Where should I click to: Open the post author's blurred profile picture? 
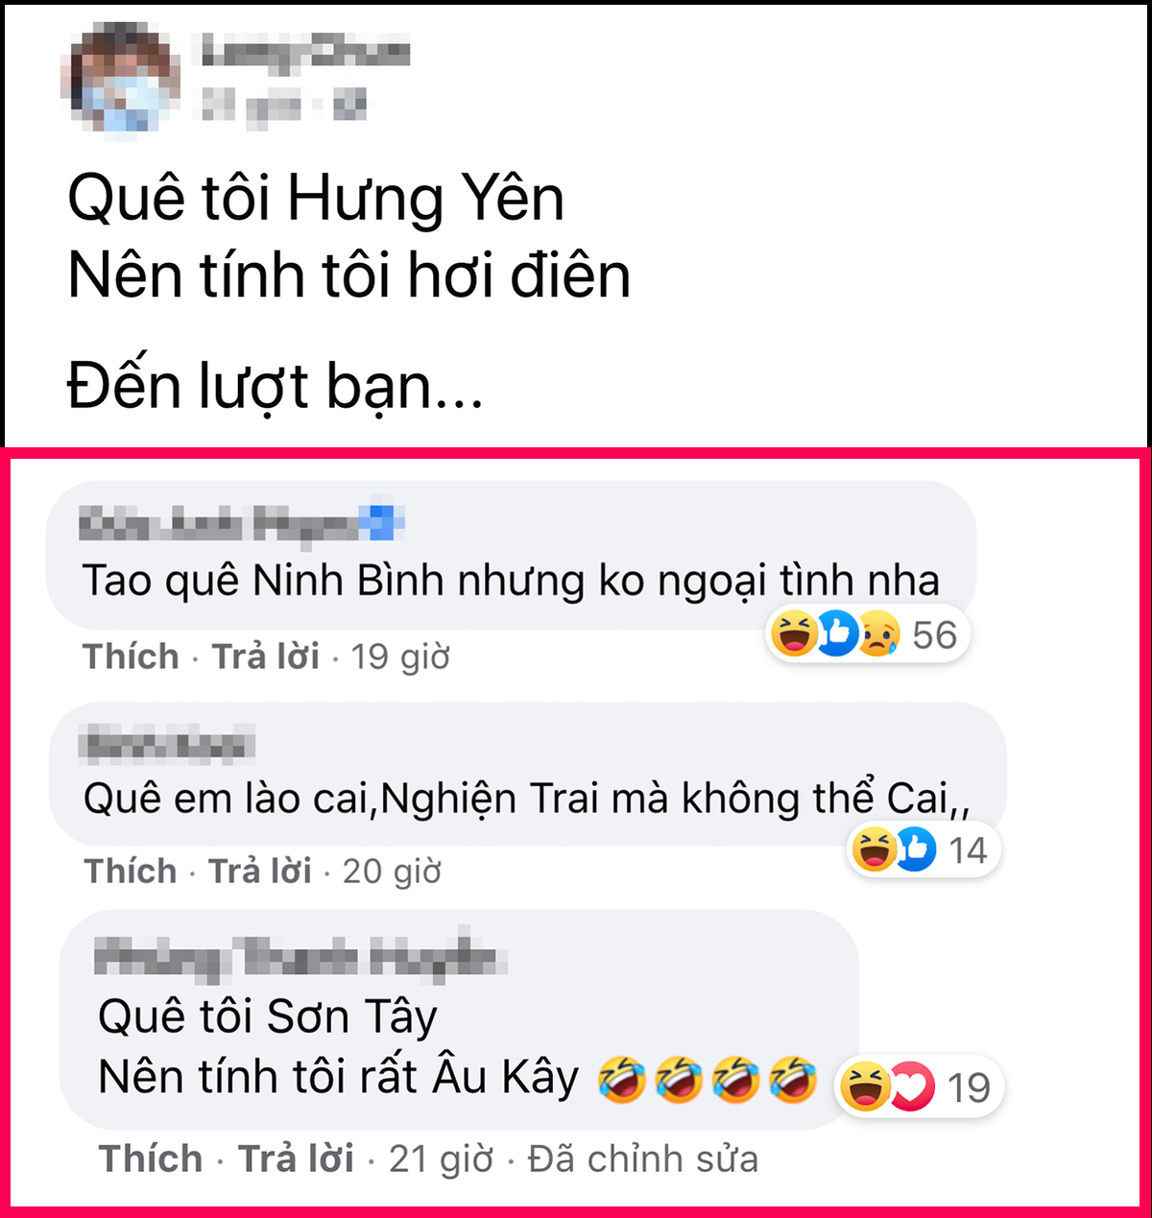tap(122, 79)
